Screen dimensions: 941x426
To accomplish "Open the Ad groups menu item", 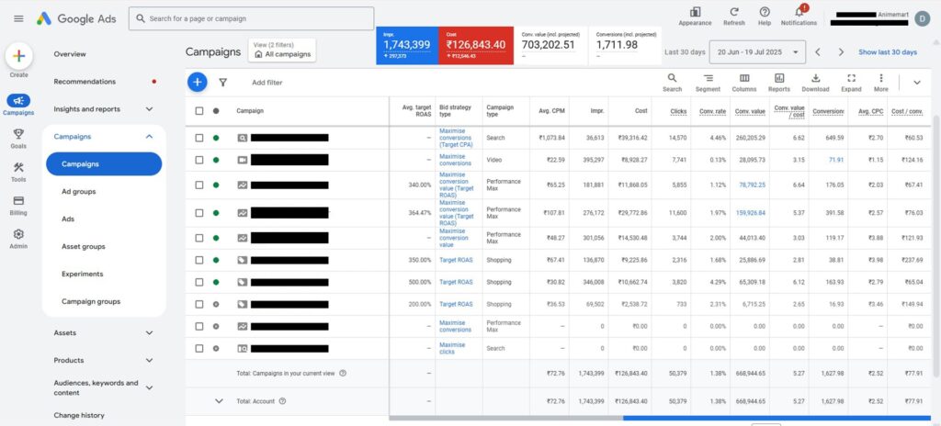I will coord(78,192).
